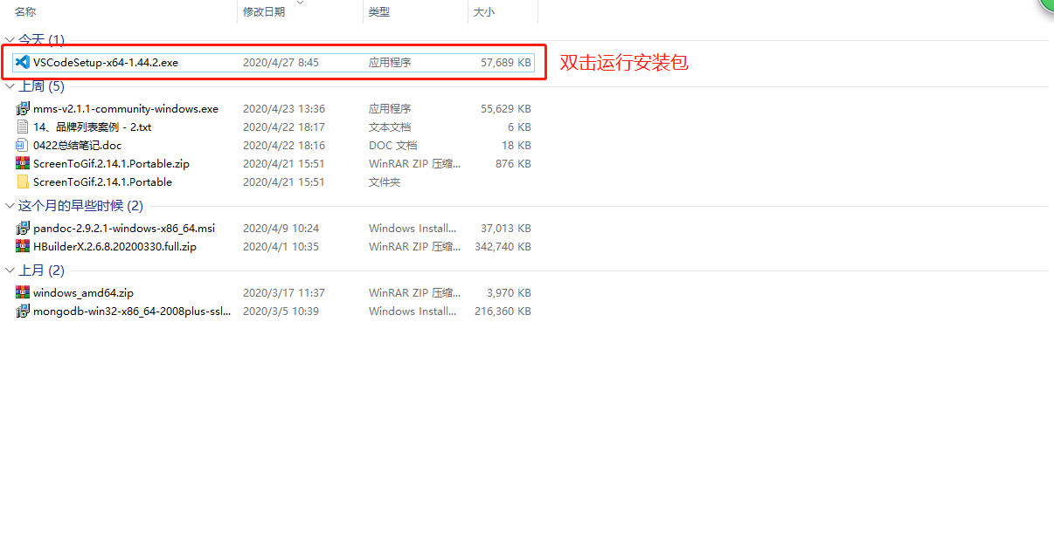Collapse the 今天 (1) group
This screenshot has width=1054, height=534.
point(9,39)
